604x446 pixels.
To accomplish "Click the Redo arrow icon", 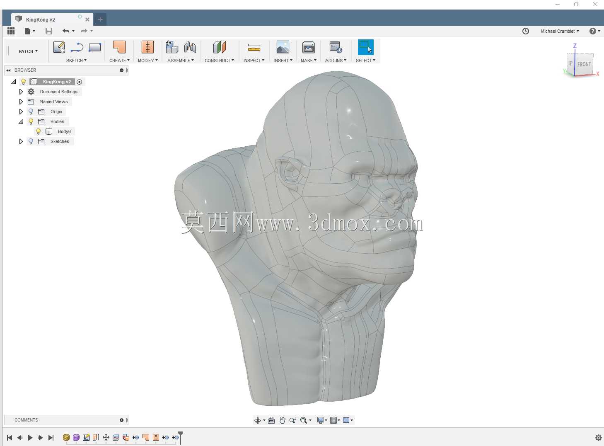I will [84, 31].
